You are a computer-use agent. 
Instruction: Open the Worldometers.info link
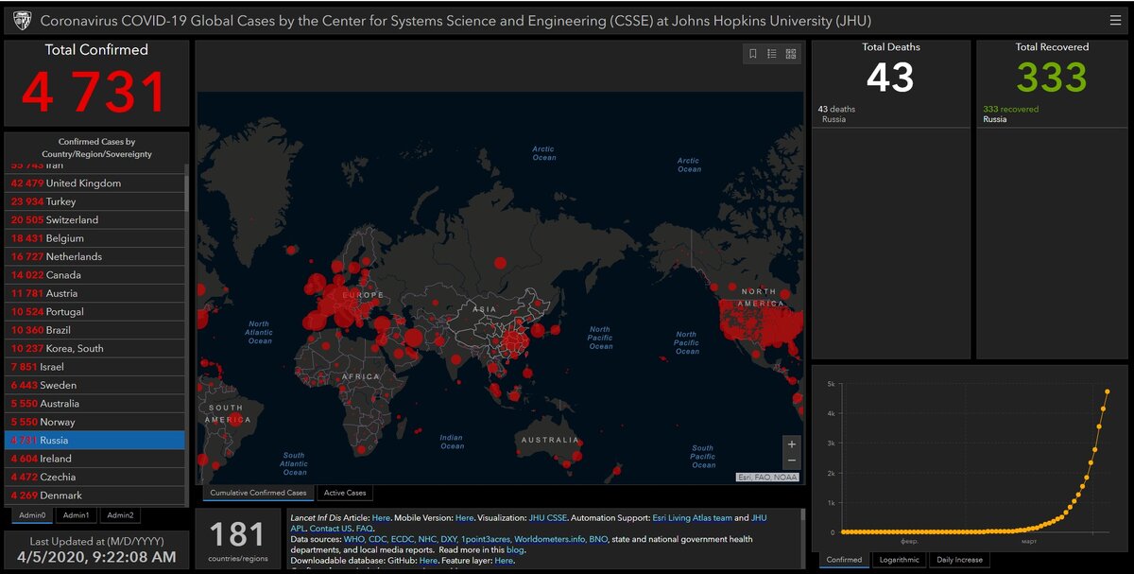coord(550,539)
